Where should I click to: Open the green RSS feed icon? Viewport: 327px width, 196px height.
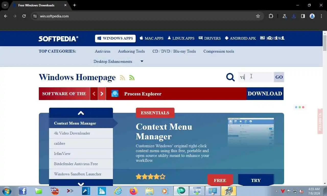(x=132, y=78)
